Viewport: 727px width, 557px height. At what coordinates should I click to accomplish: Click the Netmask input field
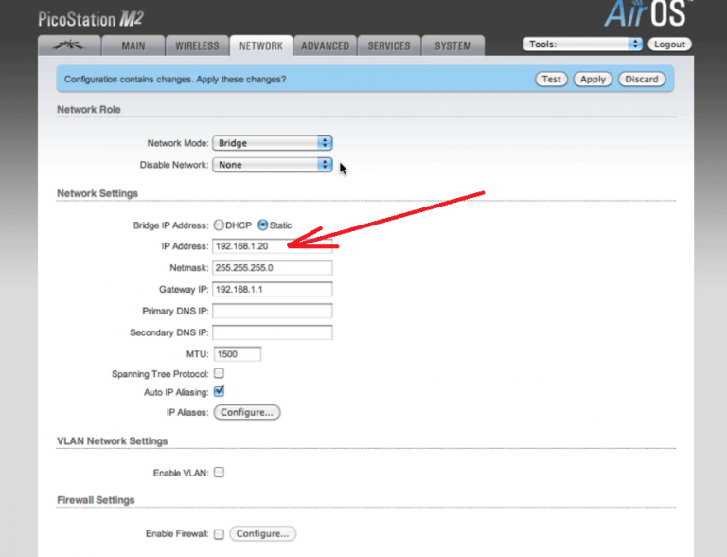[273, 268]
